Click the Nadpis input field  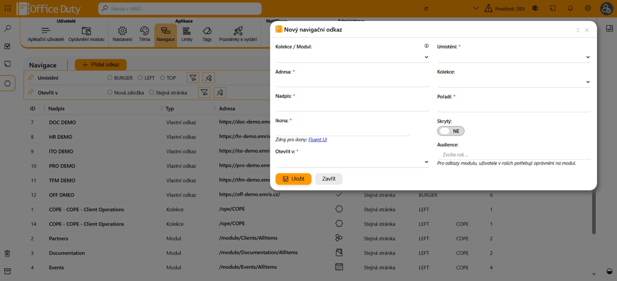pyautogui.click(x=352, y=106)
